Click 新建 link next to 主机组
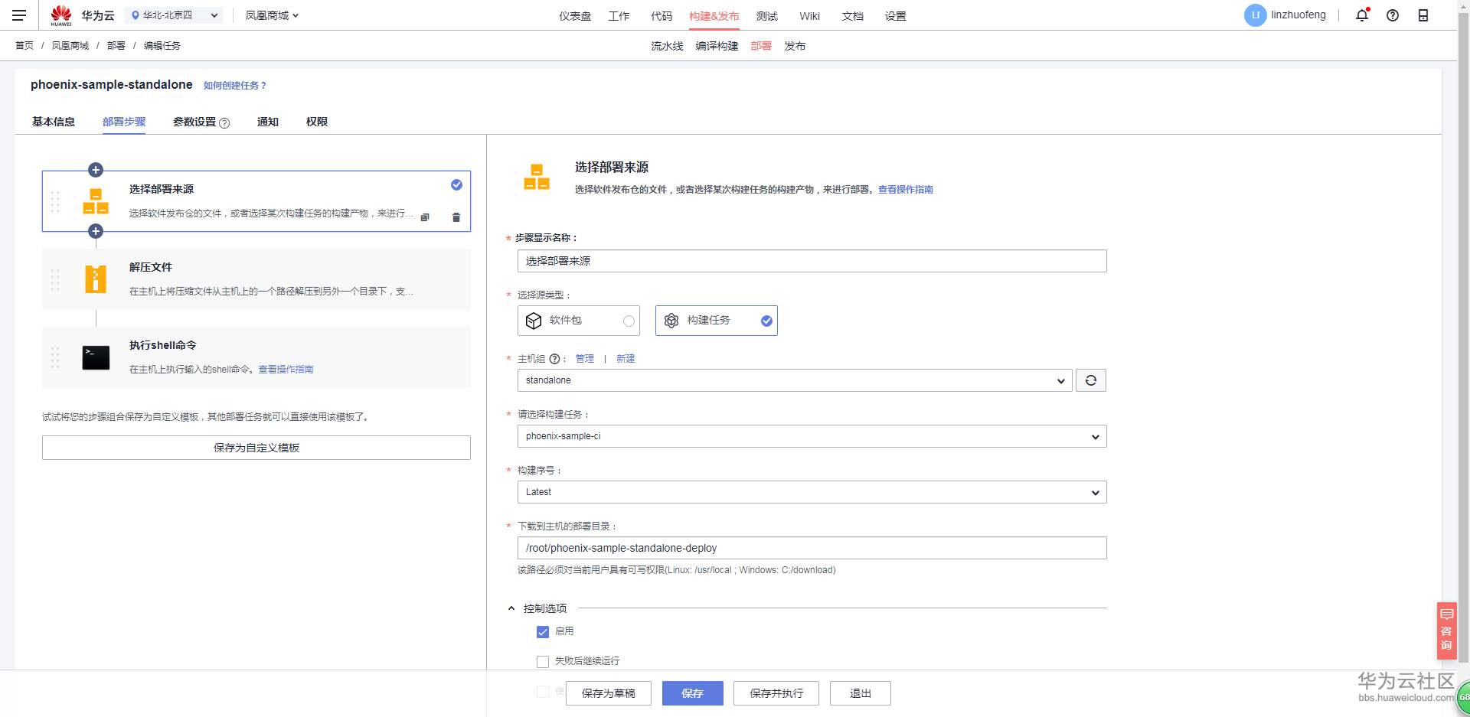 [x=626, y=359]
